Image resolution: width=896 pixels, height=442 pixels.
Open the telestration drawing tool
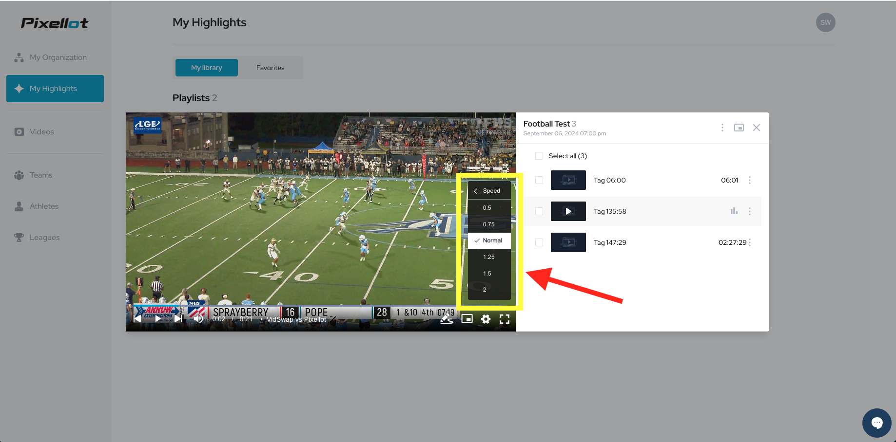pos(447,319)
